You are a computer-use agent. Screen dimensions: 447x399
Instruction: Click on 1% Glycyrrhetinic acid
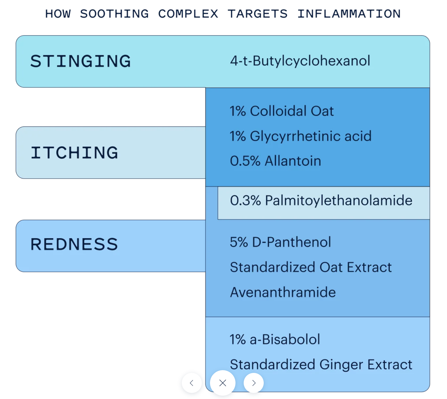point(300,136)
